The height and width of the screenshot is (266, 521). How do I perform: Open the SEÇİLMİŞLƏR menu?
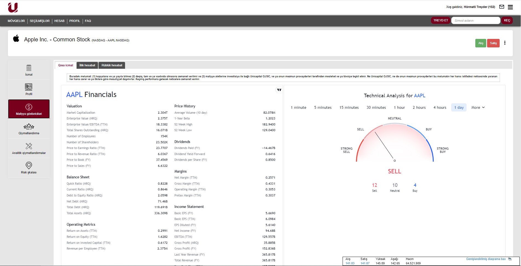(x=40, y=21)
